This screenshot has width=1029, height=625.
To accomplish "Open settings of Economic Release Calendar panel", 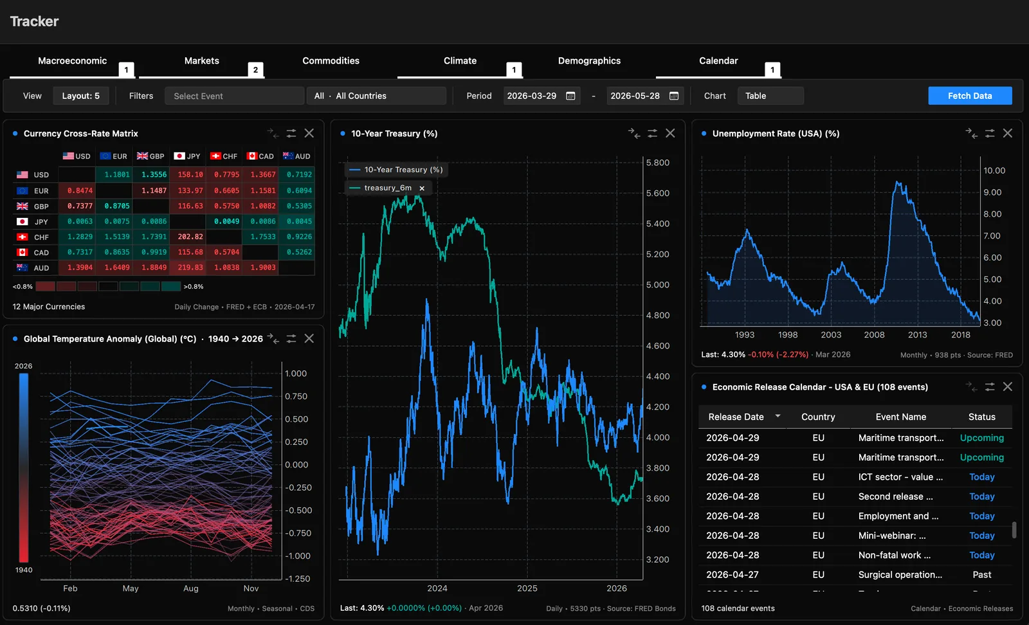I will tap(990, 386).
